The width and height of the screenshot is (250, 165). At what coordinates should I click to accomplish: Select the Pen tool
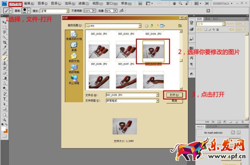pyautogui.click(x=4, y=93)
